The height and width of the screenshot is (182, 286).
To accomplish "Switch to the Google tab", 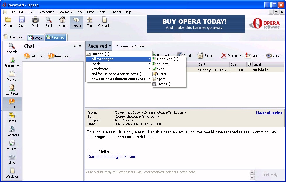I will [36, 38].
